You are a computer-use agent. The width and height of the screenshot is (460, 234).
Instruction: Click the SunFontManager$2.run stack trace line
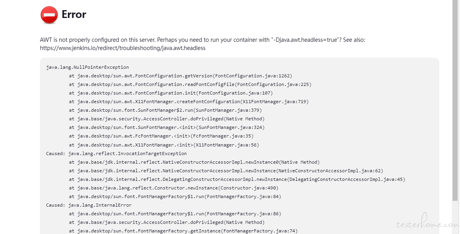coord(165,110)
